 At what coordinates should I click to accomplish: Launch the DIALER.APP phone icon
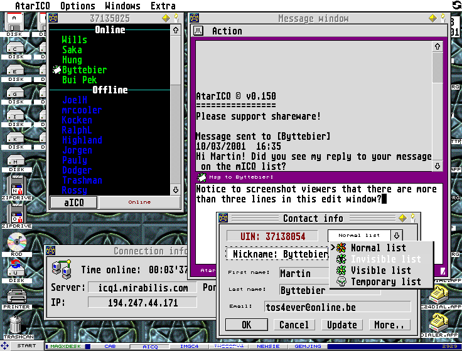click(x=440, y=325)
